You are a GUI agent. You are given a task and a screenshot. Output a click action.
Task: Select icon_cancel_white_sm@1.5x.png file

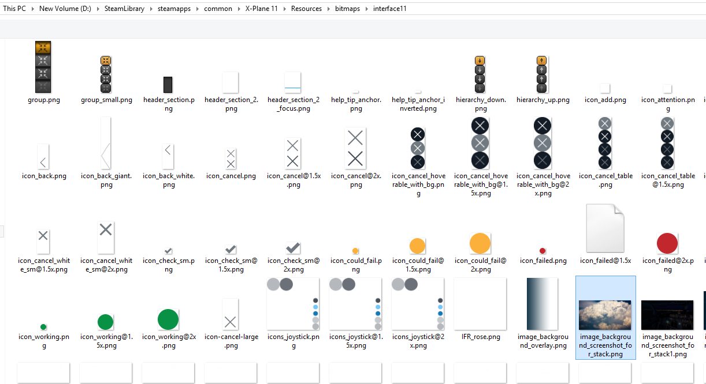point(43,241)
